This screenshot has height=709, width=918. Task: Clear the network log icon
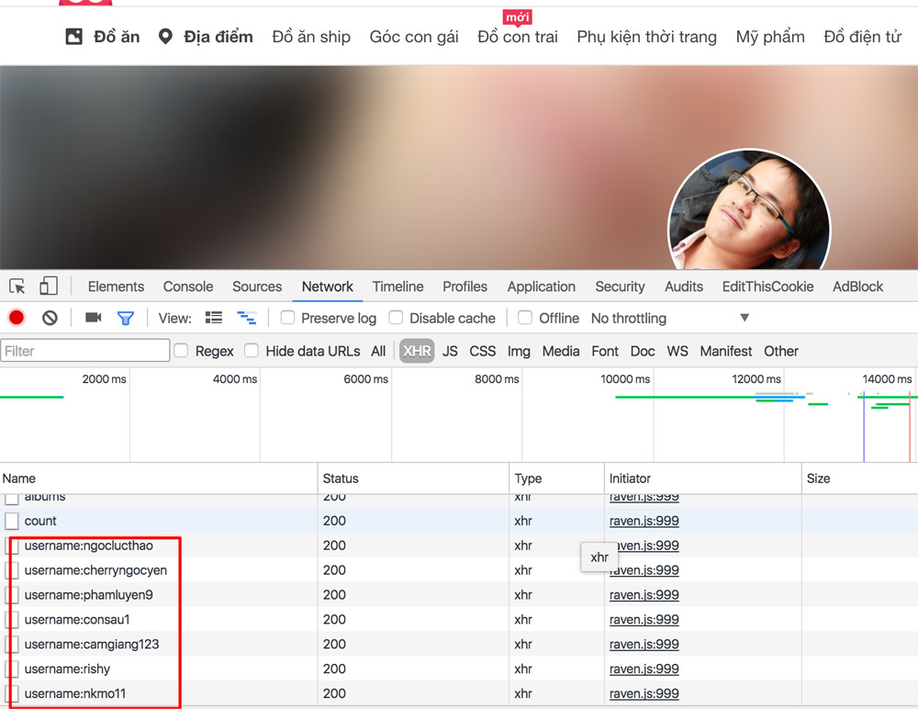pyautogui.click(x=50, y=318)
